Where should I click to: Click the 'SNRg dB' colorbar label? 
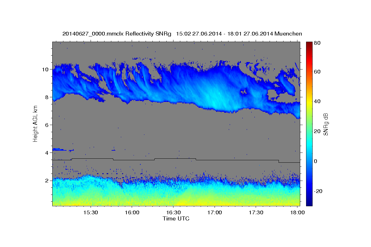(x=326, y=124)
